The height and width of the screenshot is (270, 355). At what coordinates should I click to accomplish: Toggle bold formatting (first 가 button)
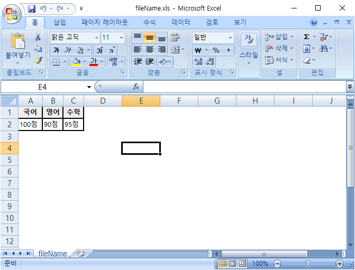tap(56, 50)
